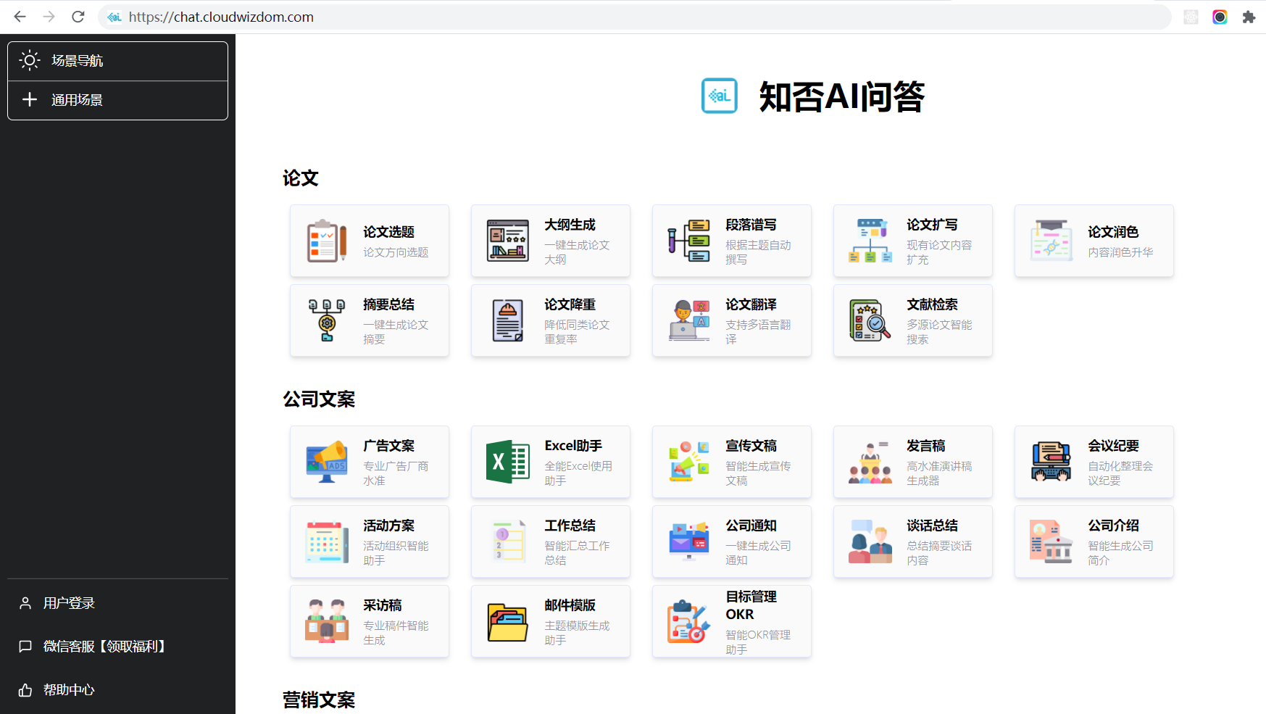Open 帮助中心 in the sidebar
Viewport: 1266px width, 714px height.
click(x=117, y=690)
